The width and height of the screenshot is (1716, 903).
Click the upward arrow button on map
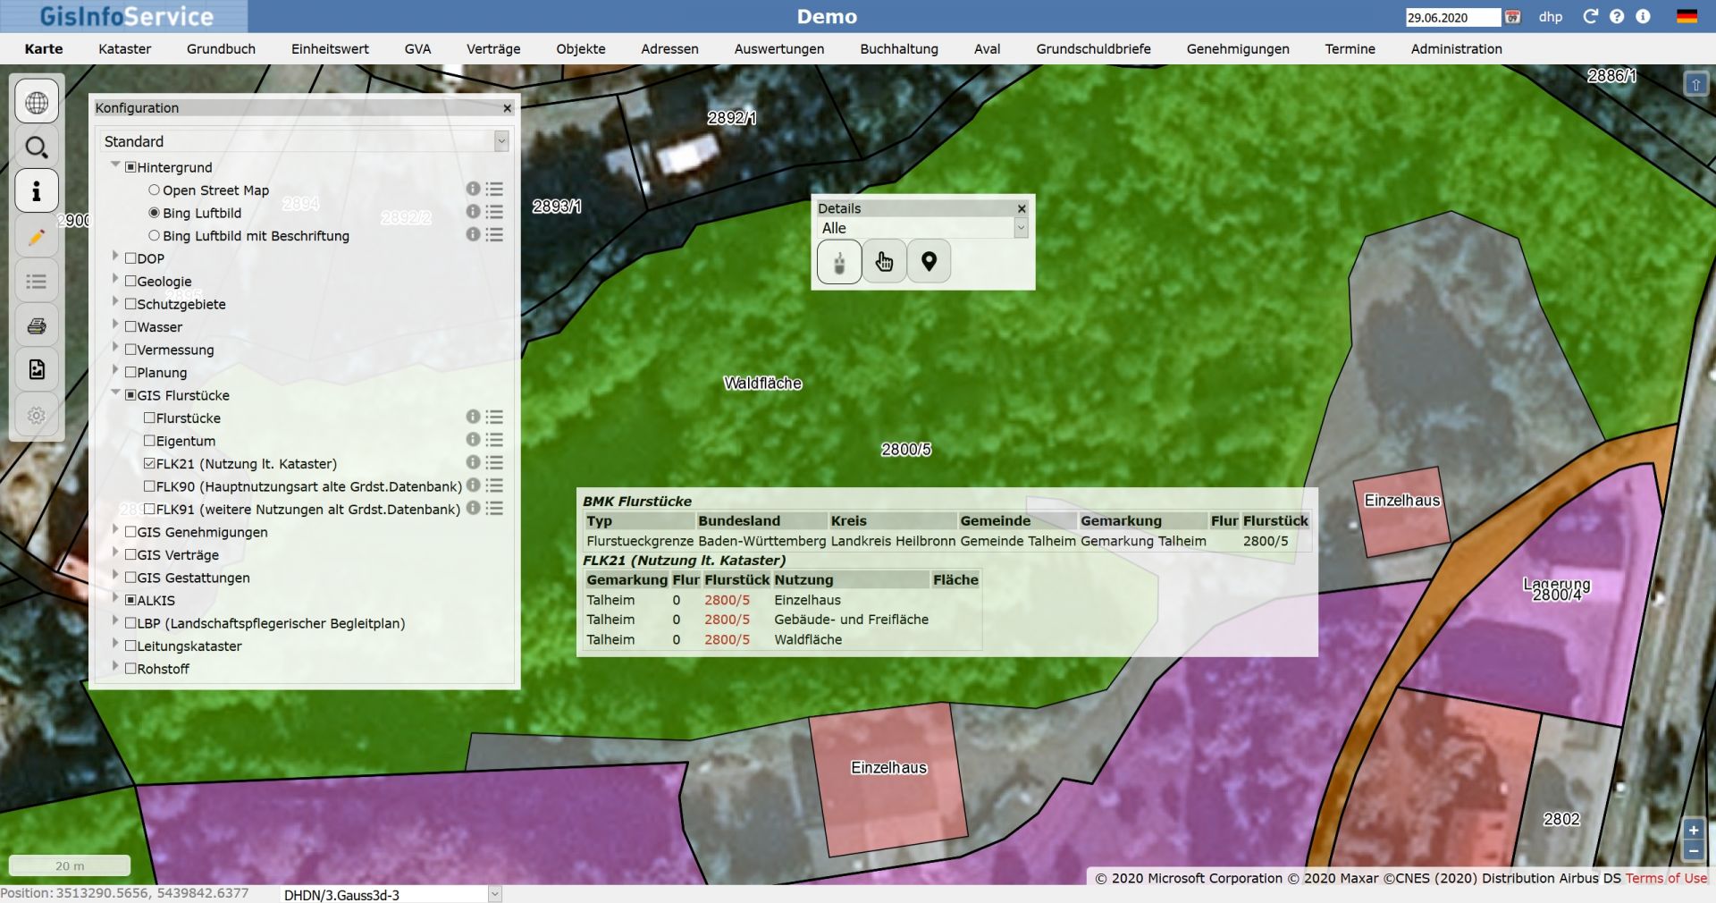pos(1695,85)
